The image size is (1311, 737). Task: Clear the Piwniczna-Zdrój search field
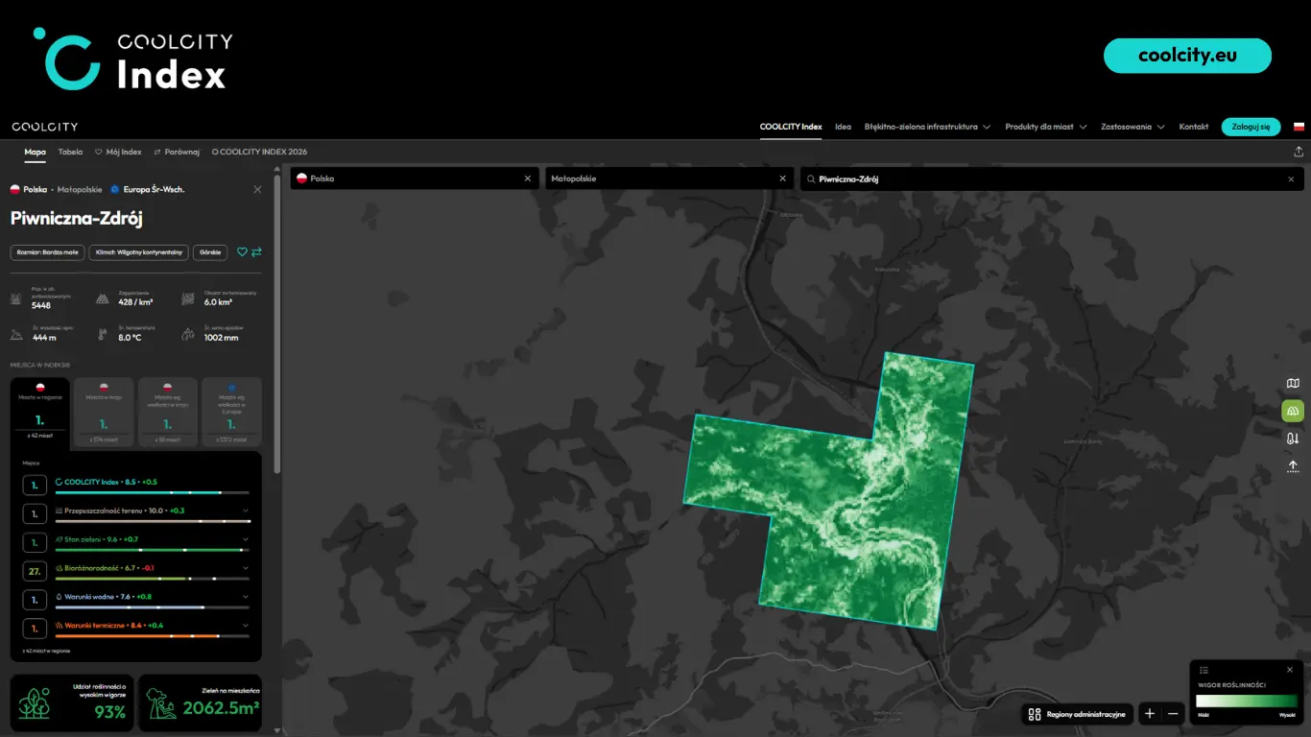1291,178
